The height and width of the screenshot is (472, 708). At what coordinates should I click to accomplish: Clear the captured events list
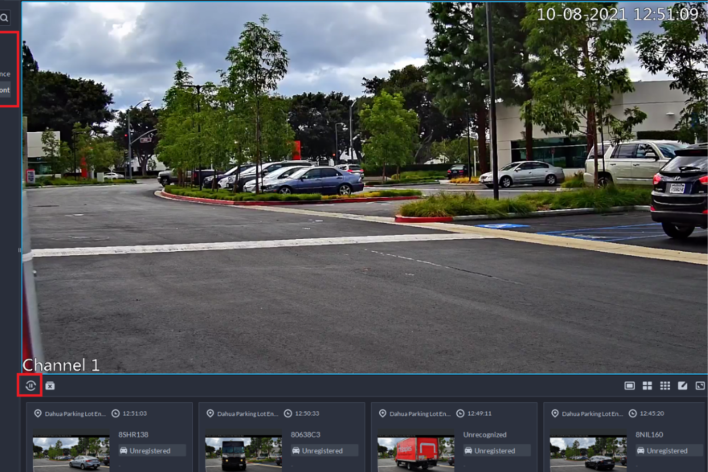pyautogui.click(x=50, y=386)
